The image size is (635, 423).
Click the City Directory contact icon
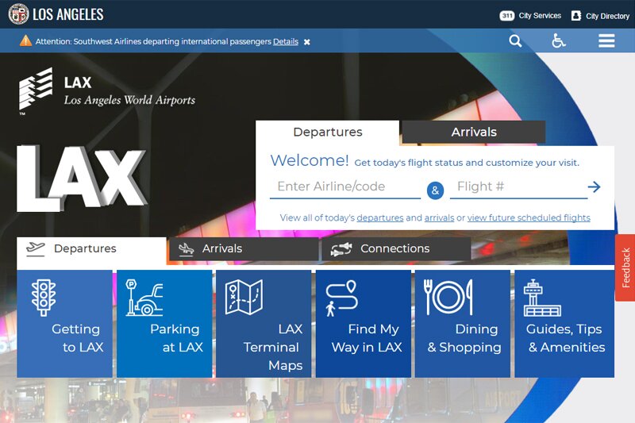pyautogui.click(x=576, y=16)
